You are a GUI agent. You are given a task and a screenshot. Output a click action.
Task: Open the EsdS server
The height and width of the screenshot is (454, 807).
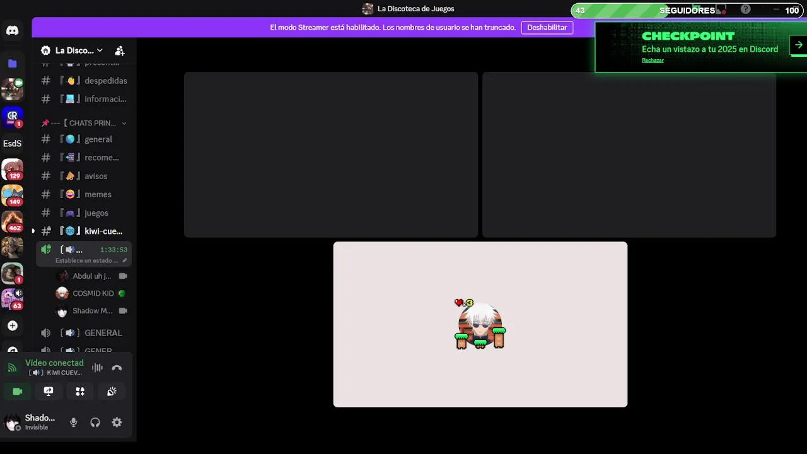12,143
